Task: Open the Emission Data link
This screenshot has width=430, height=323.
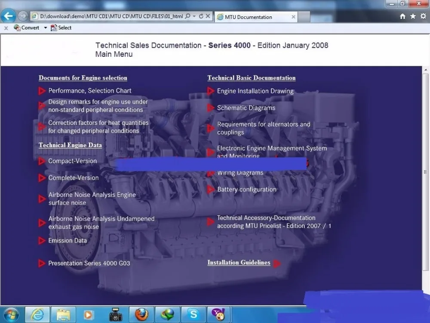Action: [68, 241]
